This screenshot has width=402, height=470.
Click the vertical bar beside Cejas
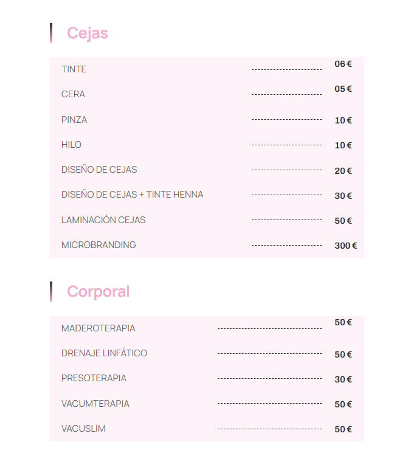(51, 33)
